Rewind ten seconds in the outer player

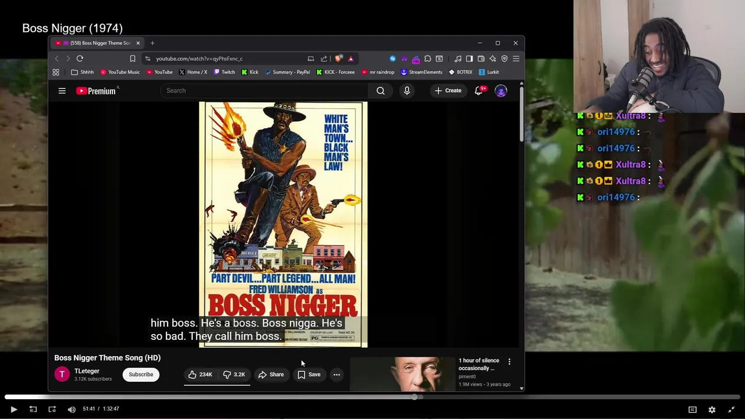coord(33,409)
